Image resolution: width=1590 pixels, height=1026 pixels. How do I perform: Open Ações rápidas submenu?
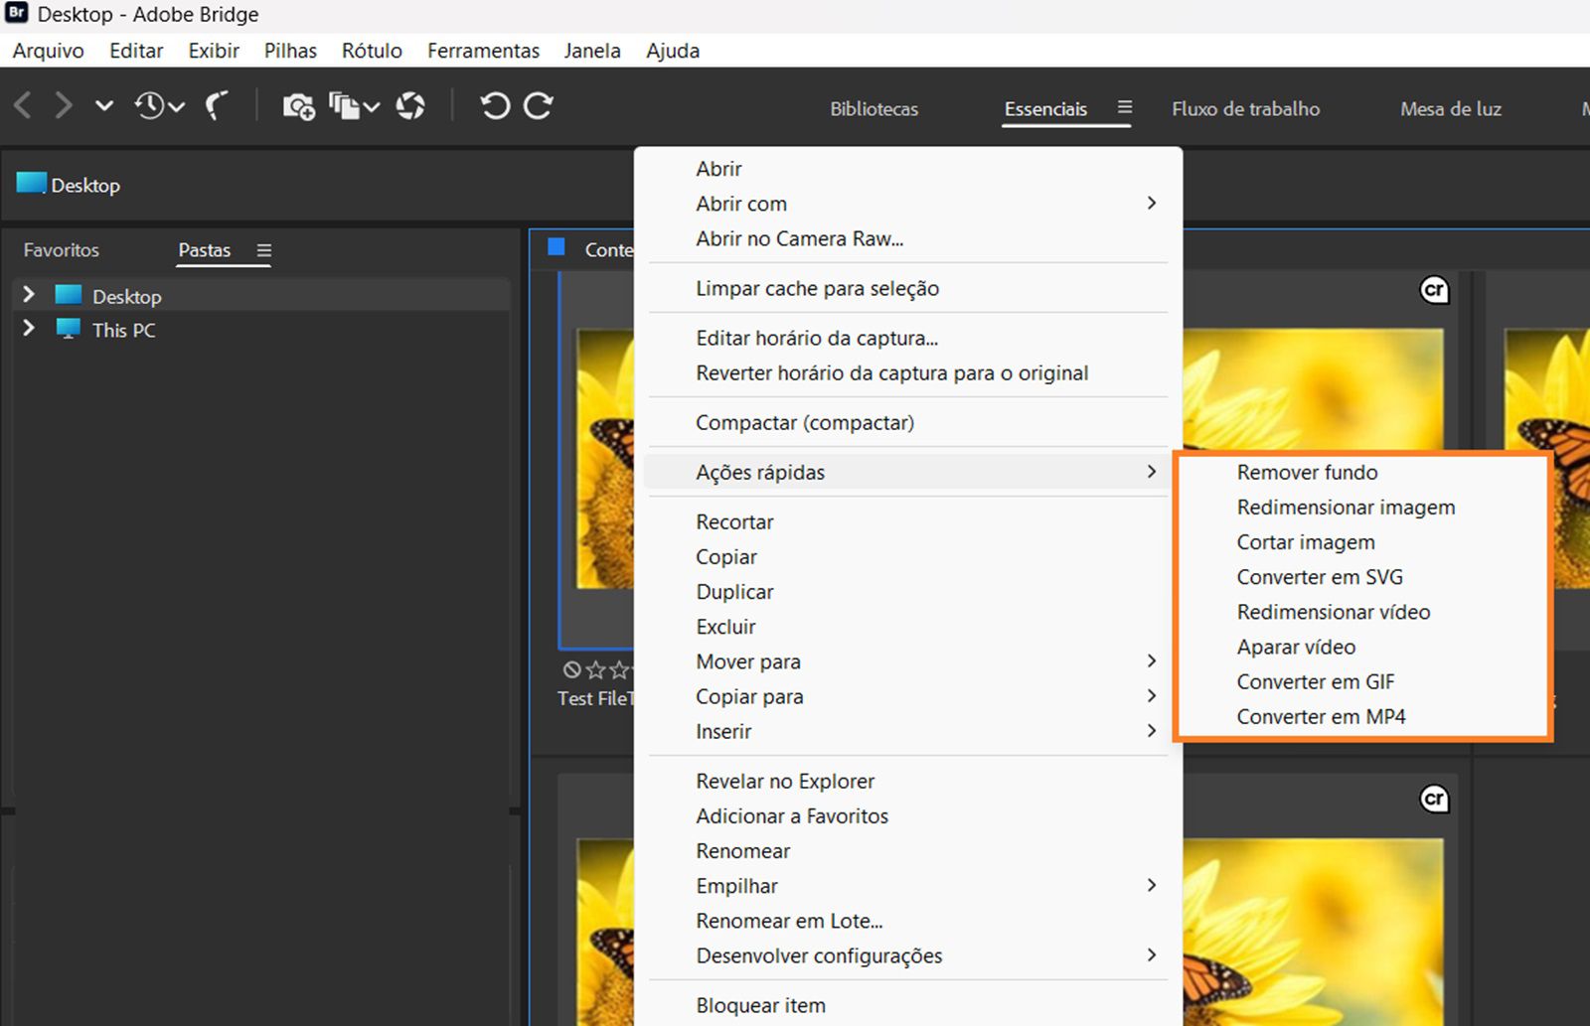click(x=909, y=472)
